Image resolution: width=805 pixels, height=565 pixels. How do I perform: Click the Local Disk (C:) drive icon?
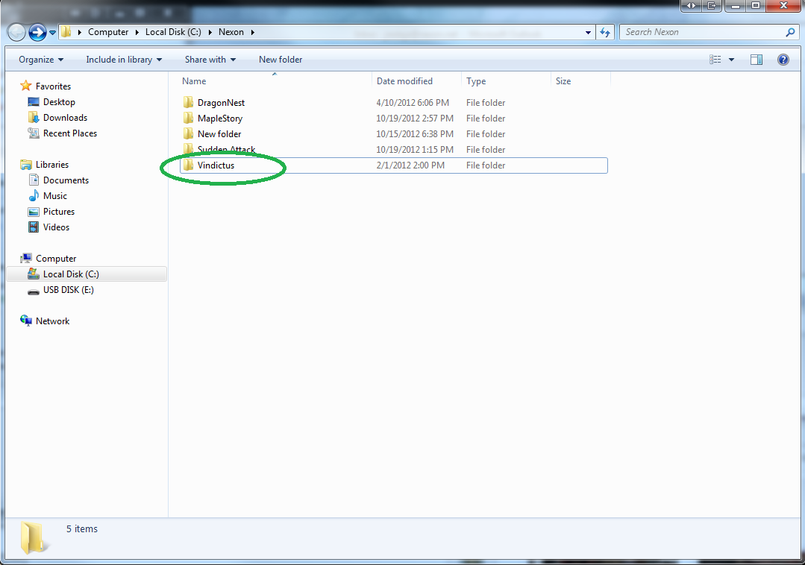tap(34, 274)
